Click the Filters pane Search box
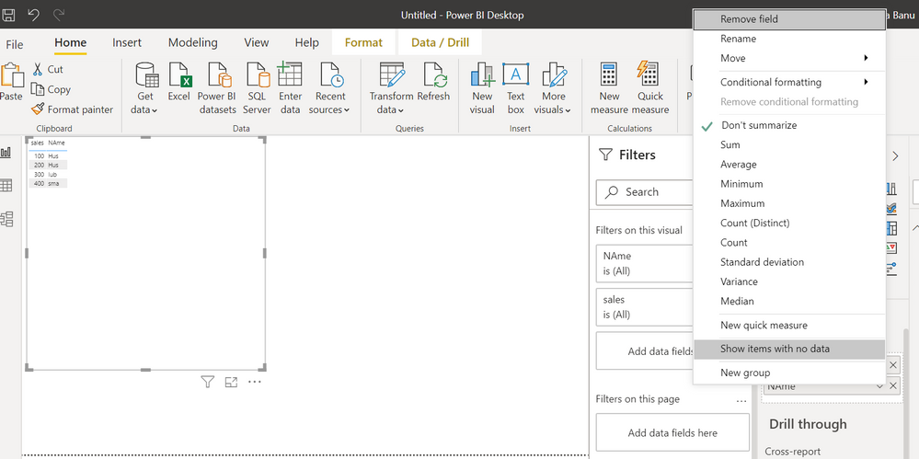 coord(645,192)
